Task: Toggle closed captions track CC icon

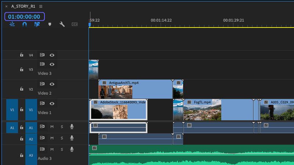Action: tap(75, 24)
